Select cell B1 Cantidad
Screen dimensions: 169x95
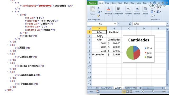114,32
